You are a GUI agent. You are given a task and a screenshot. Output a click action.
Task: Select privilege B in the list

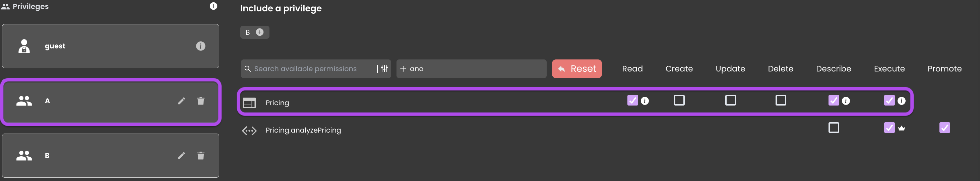coord(110,156)
